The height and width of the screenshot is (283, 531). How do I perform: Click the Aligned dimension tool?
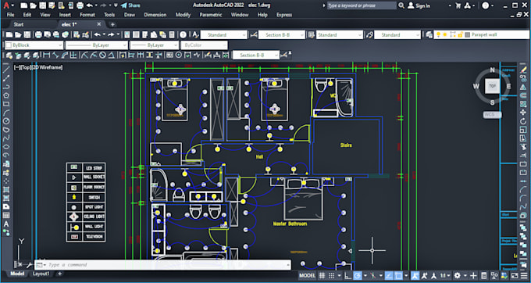coord(56,56)
